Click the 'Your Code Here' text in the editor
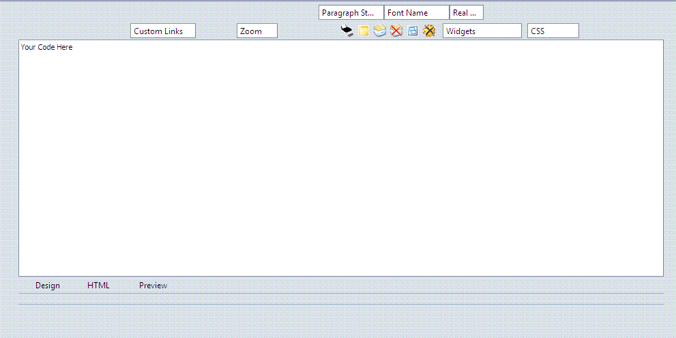Screen dimensions: 676x338 coord(46,48)
